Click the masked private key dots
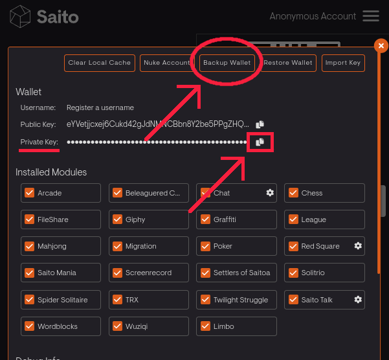Screen dimensions: 389x360 pyautogui.click(x=157, y=142)
